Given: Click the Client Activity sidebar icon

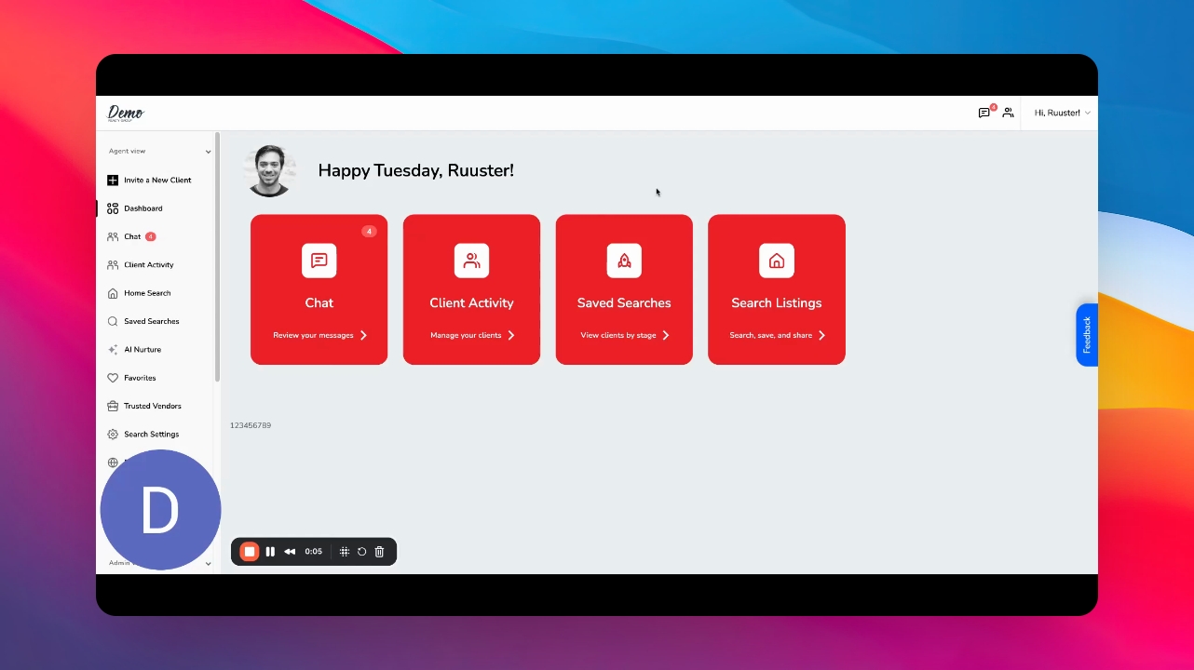Looking at the screenshot, I should coord(113,265).
